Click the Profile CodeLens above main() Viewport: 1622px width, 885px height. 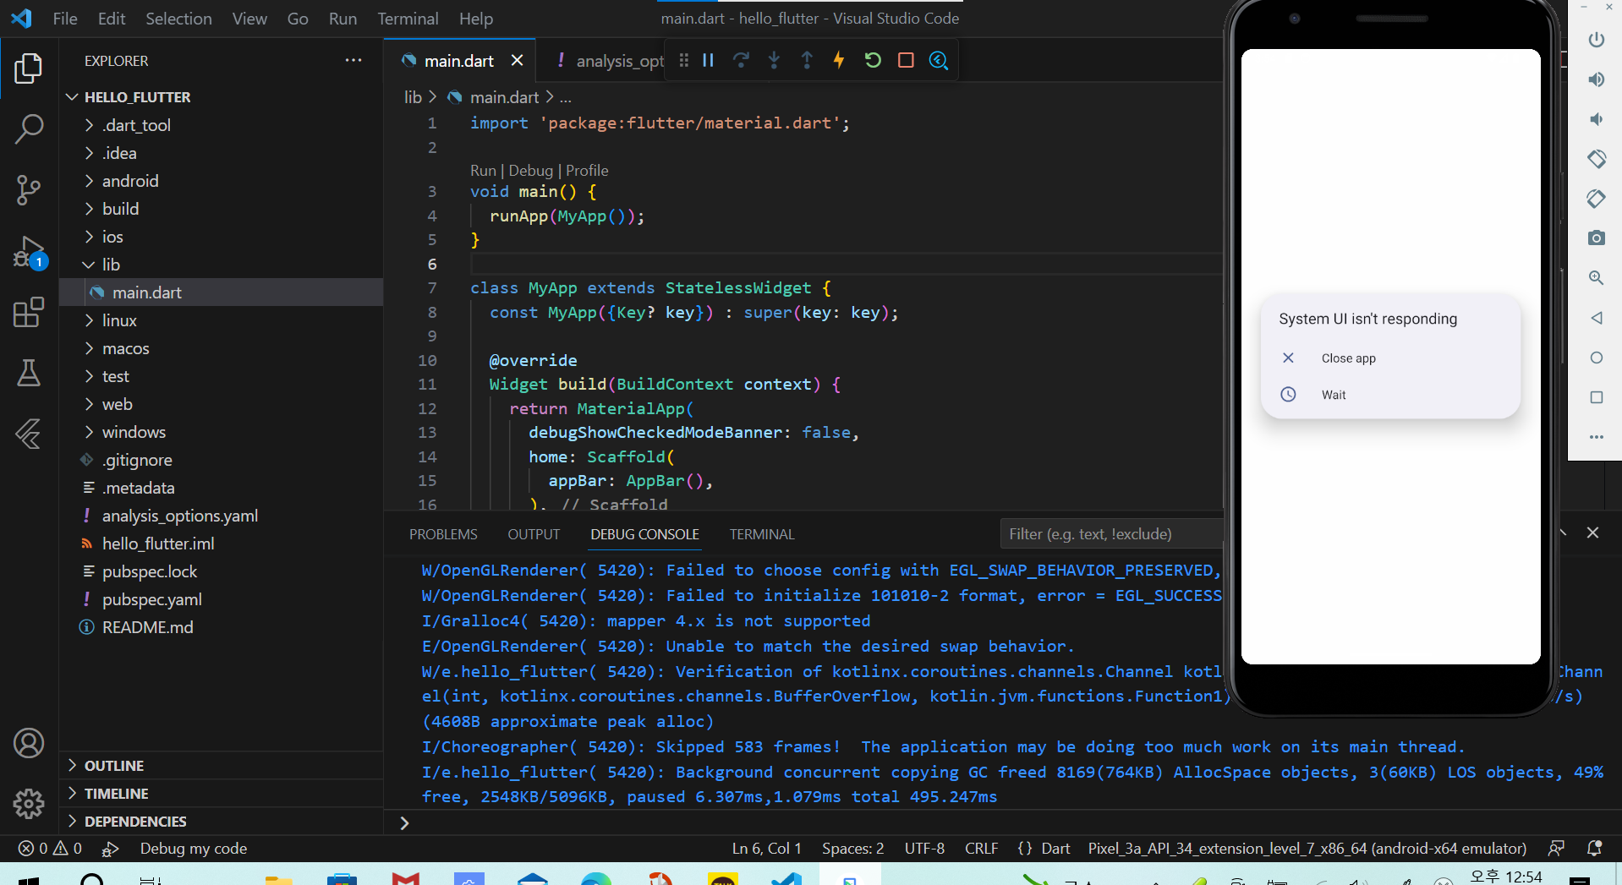pos(587,171)
